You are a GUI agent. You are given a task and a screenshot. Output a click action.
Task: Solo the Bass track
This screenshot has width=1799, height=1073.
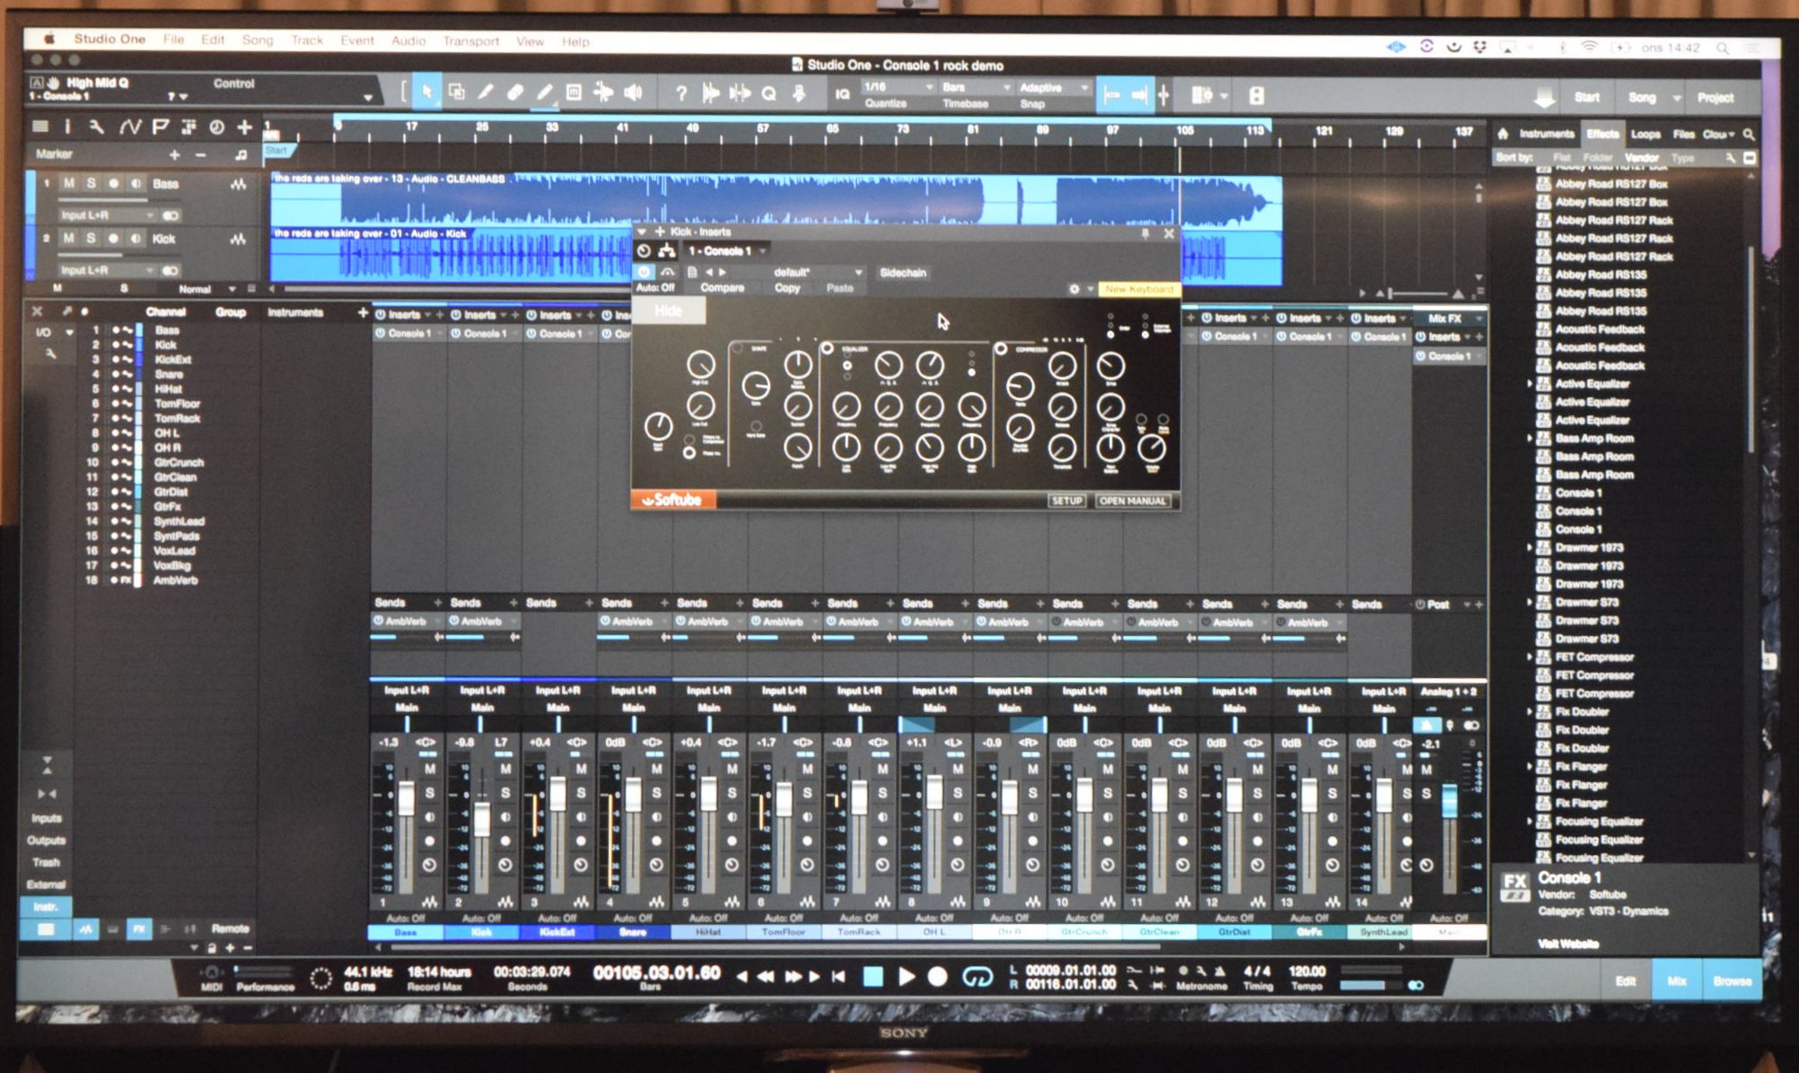[91, 183]
